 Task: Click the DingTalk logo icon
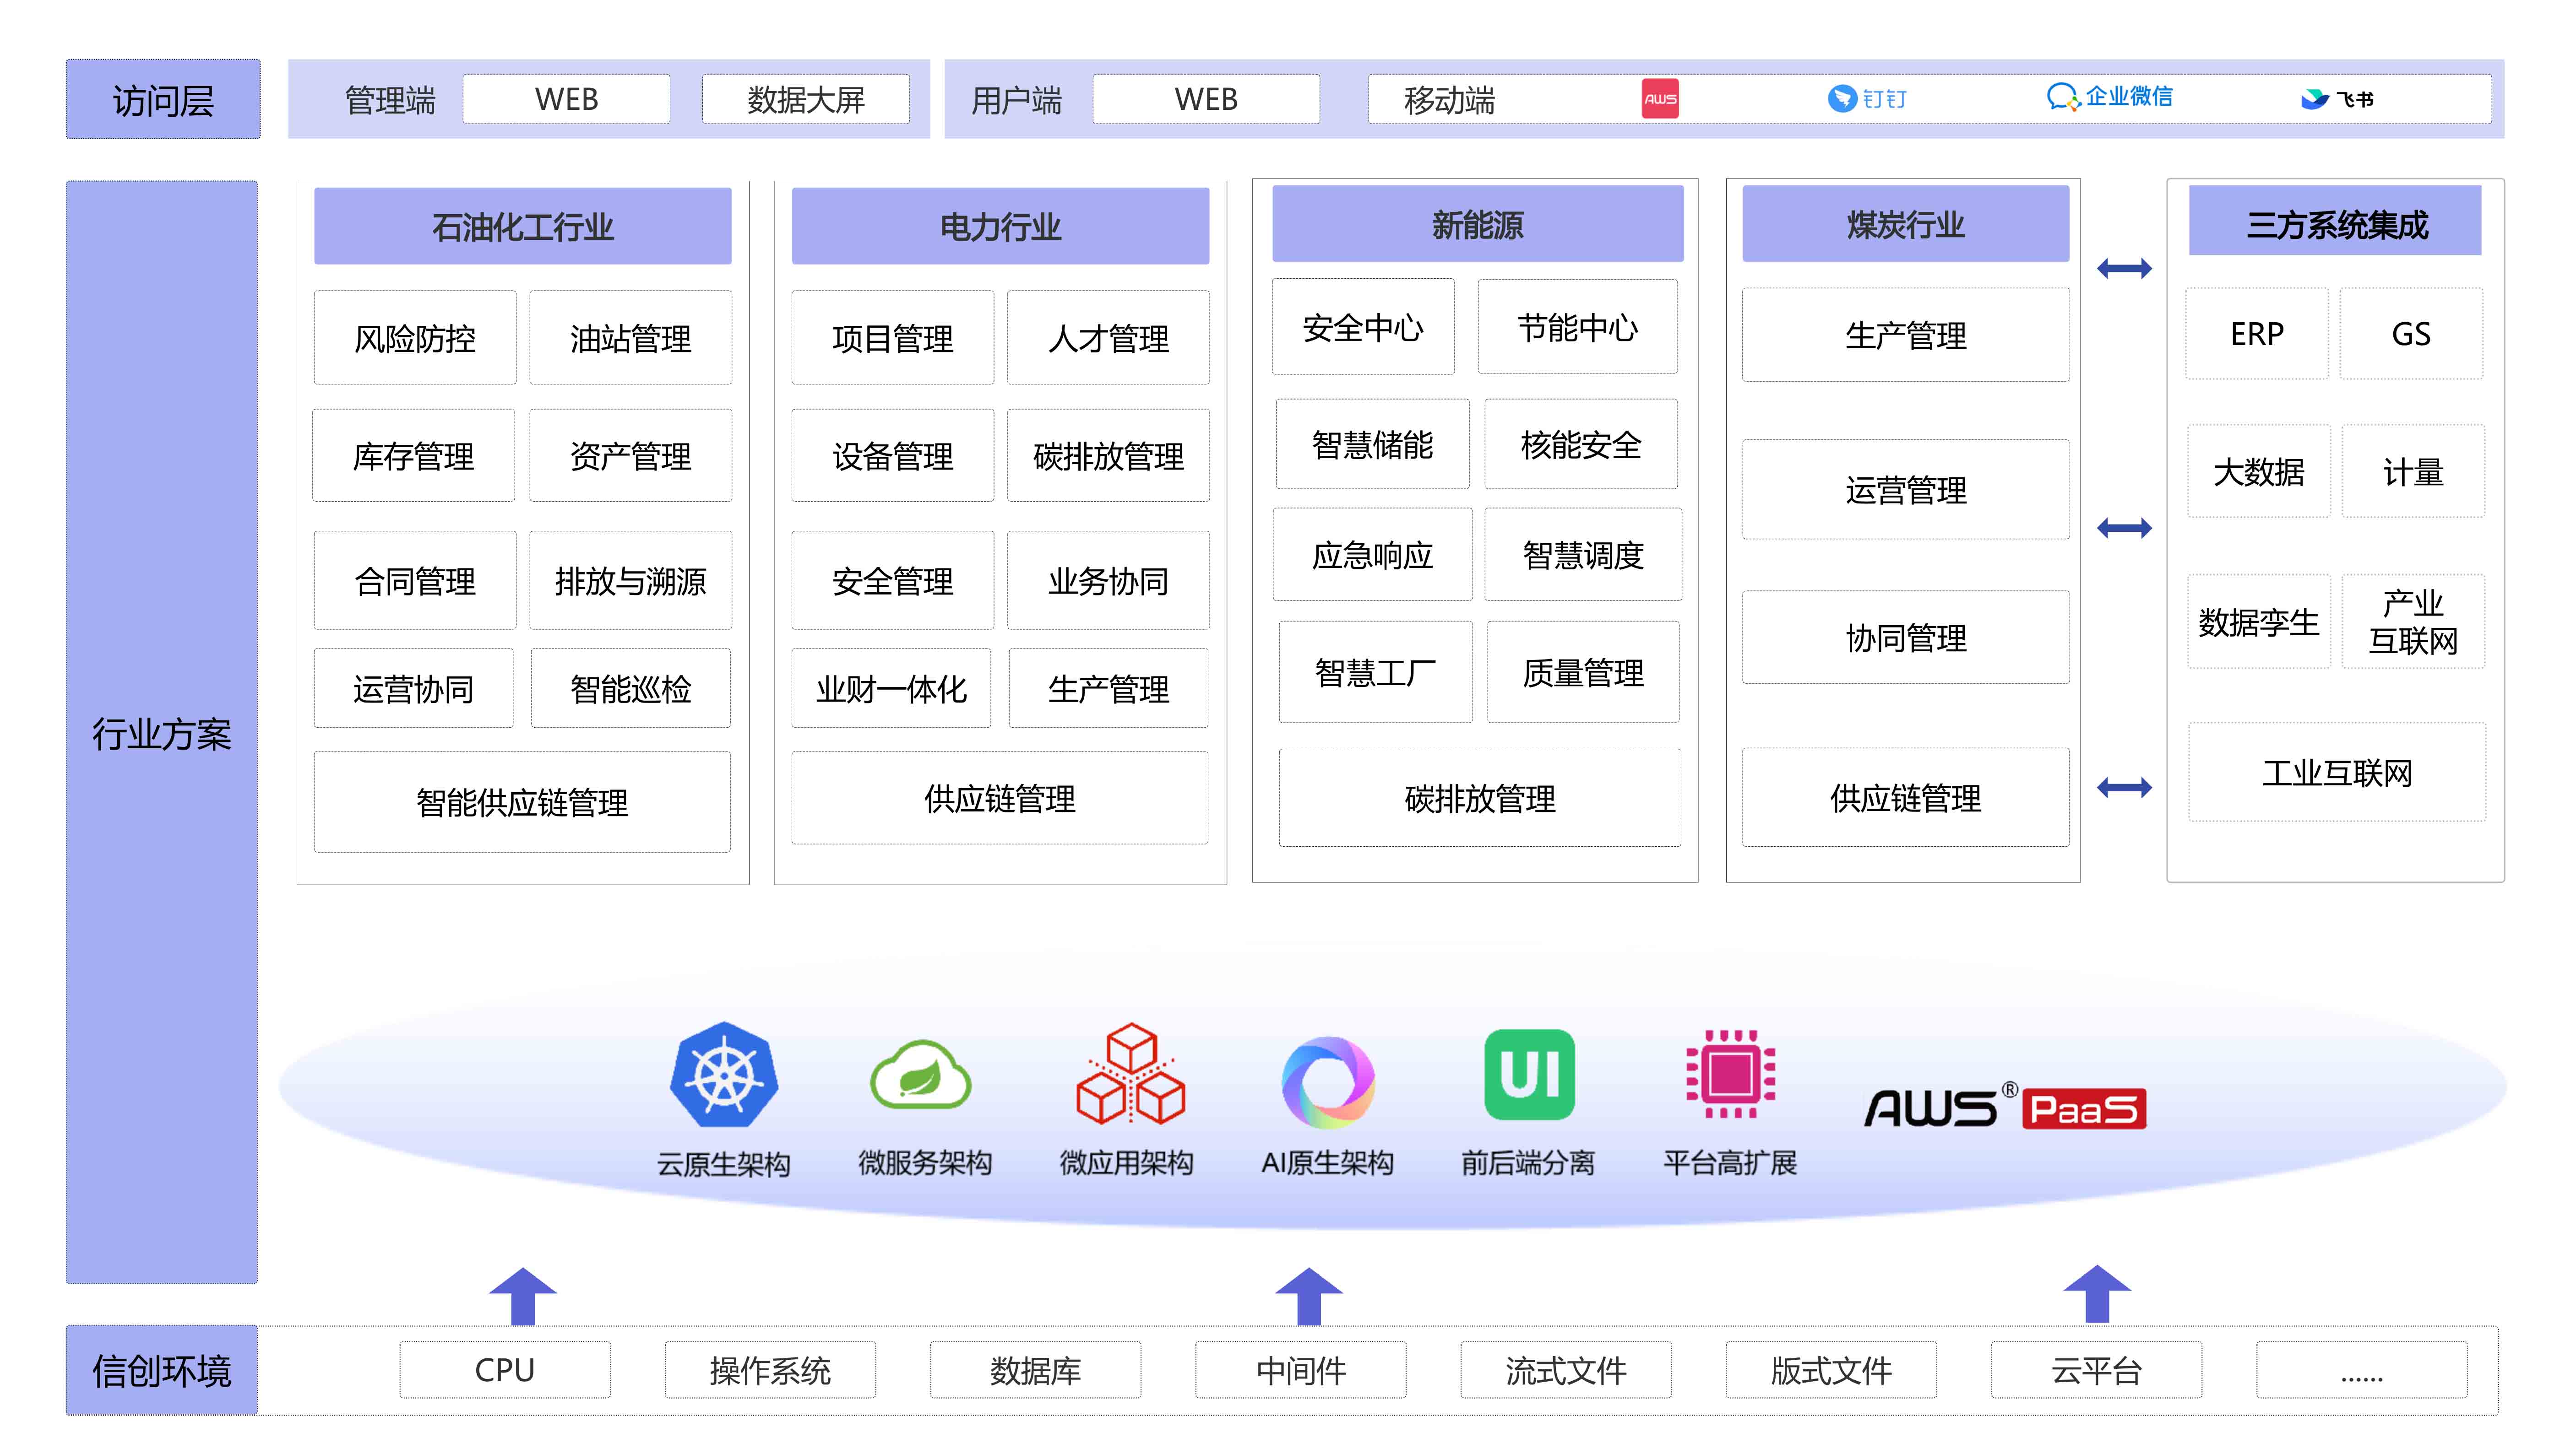point(1842,99)
